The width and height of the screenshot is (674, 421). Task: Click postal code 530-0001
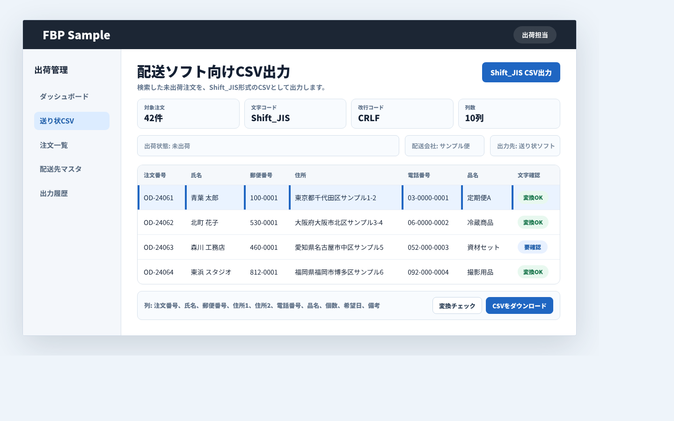[x=264, y=223]
